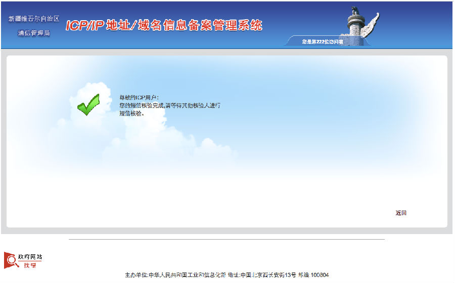
Task: Click the 政府网站 text in footer badge
Action: click(x=30, y=257)
